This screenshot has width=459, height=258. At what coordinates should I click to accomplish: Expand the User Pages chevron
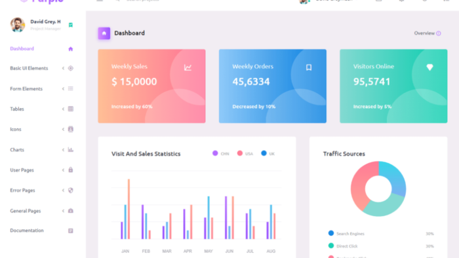click(x=63, y=170)
